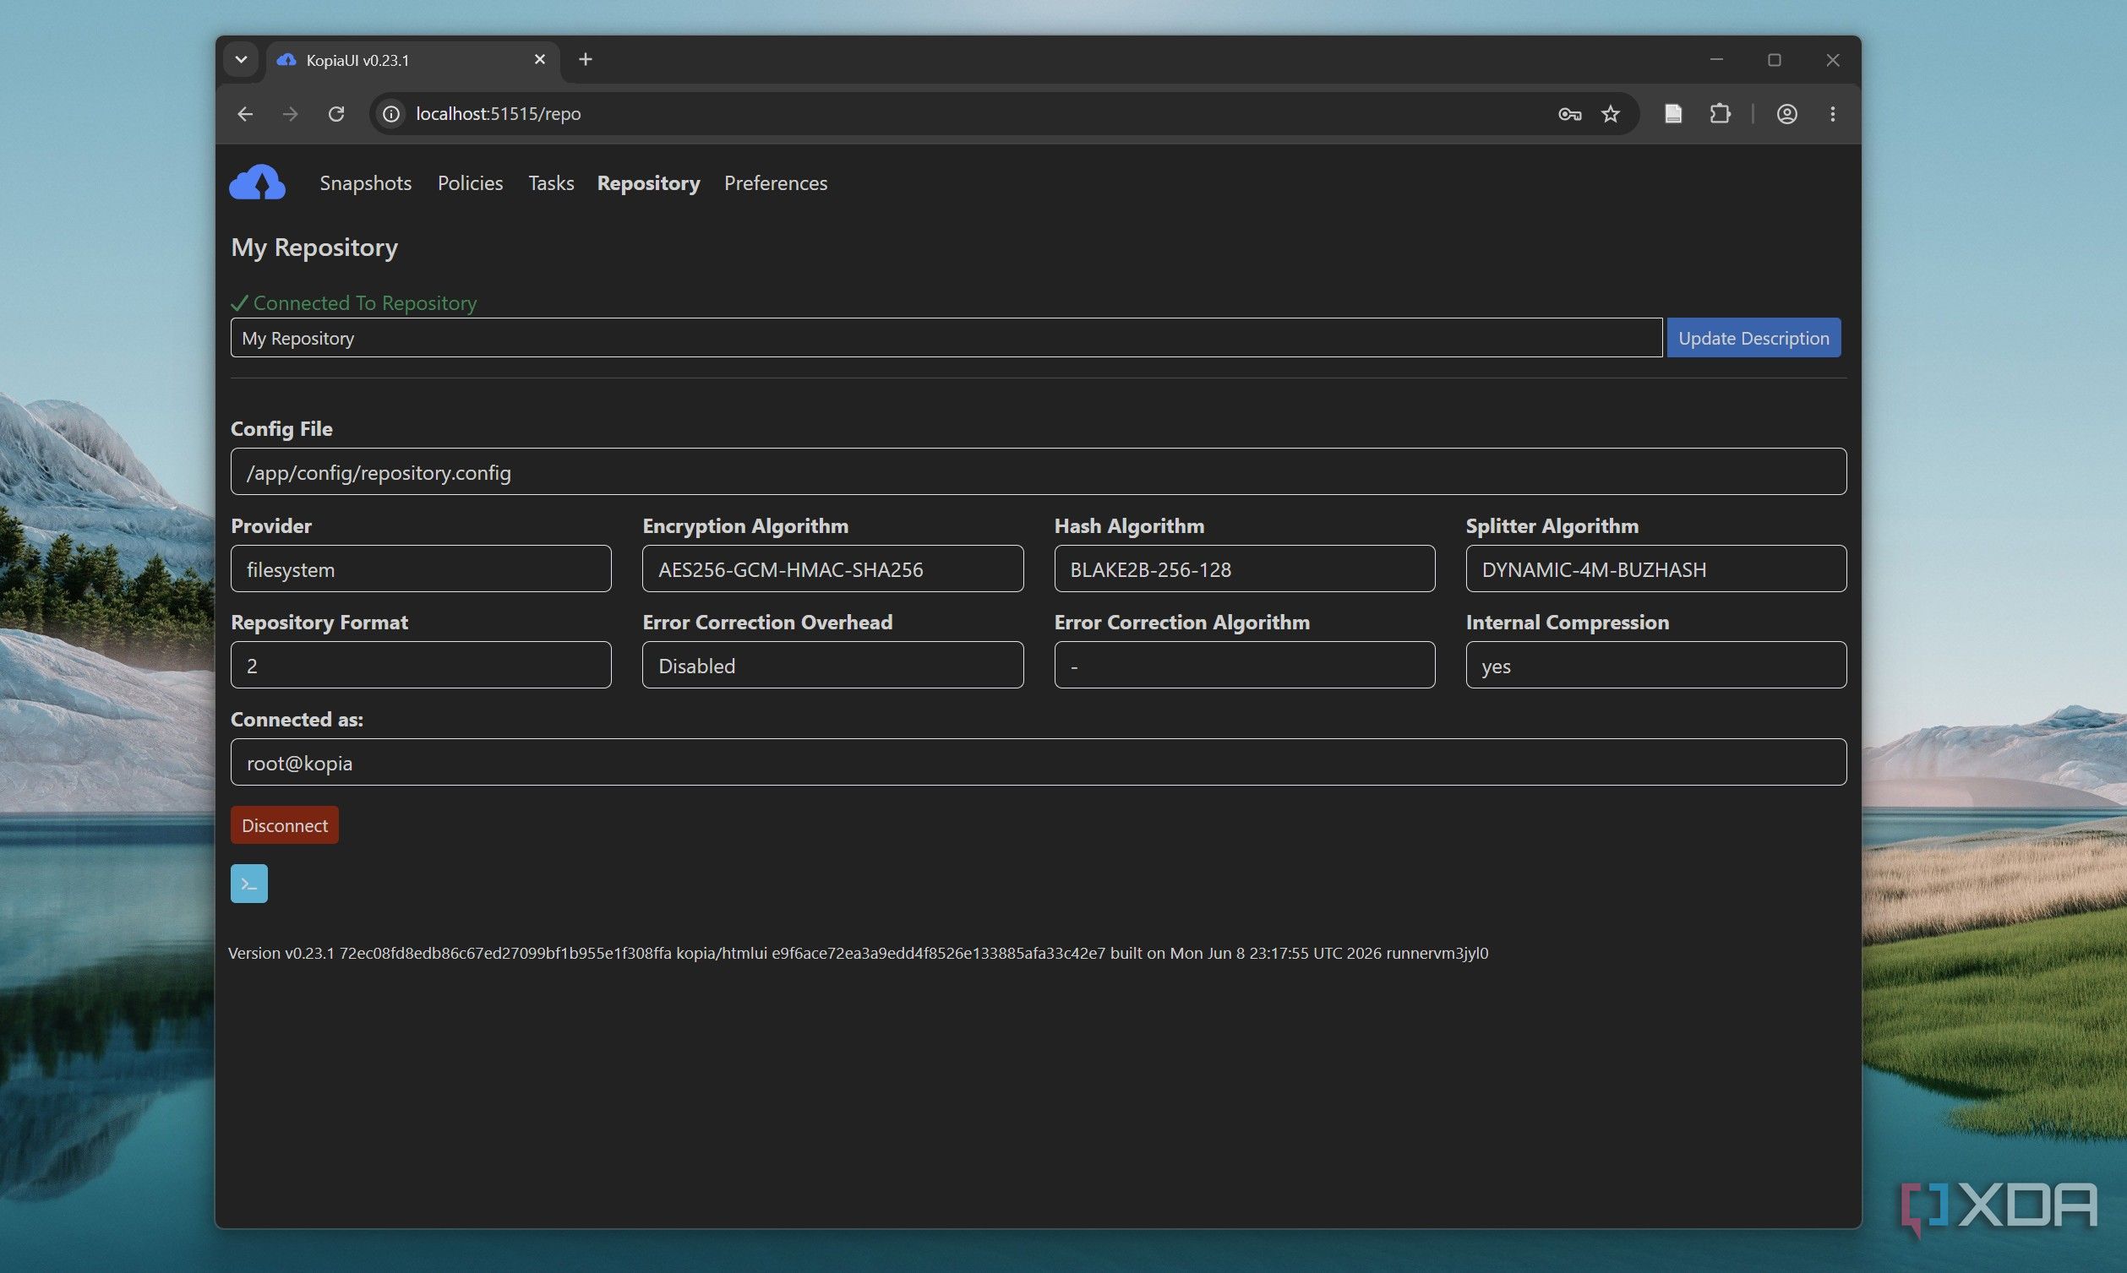Screen dimensions: 2127x1273
Task: Click the browser forward arrow
Action: [290, 113]
